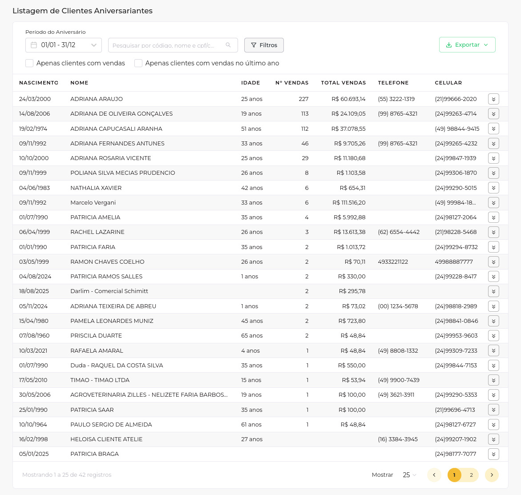This screenshot has height=495, width=521.
Task: Expand row details for ADRIANA ARAUJO
Action: 493,99
